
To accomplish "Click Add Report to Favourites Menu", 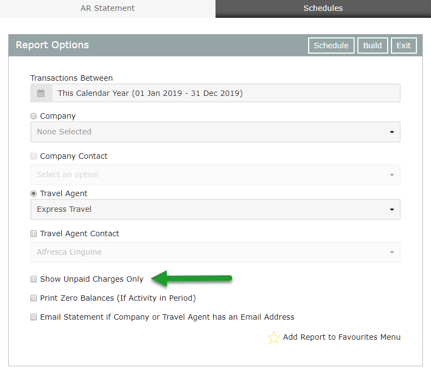I will pos(342,338).
